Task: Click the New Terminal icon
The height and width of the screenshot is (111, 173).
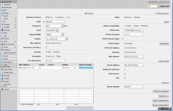Action: tap(2, 44)
